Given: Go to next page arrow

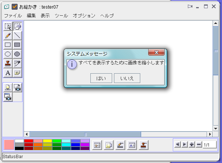Looking at the screenshot, I should 184,145.
